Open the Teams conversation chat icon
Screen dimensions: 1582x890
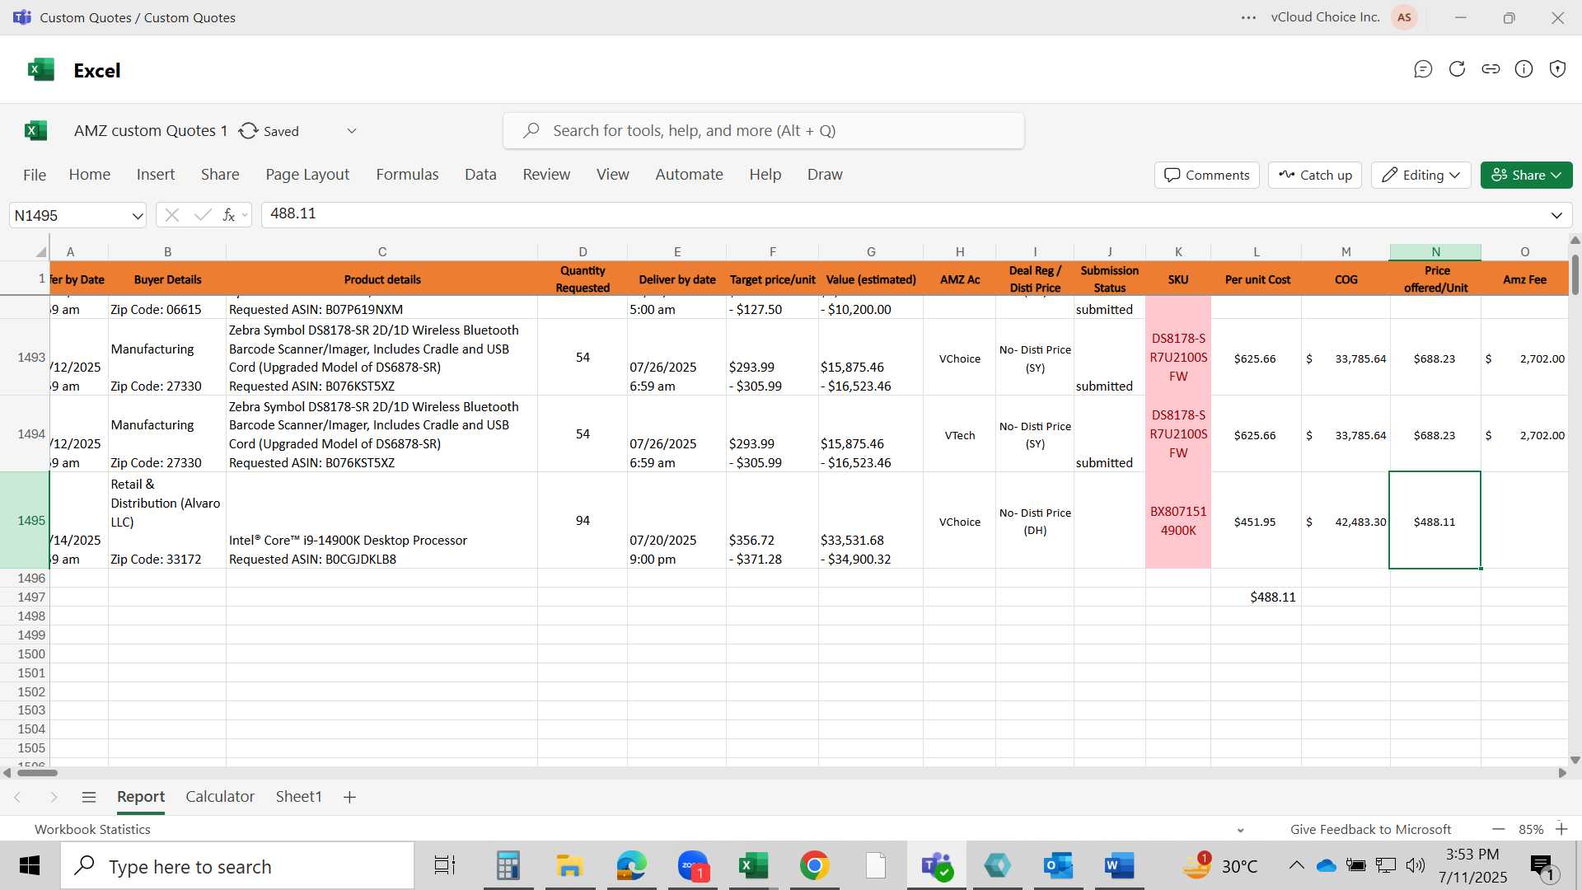click(x=1423, y=69)
